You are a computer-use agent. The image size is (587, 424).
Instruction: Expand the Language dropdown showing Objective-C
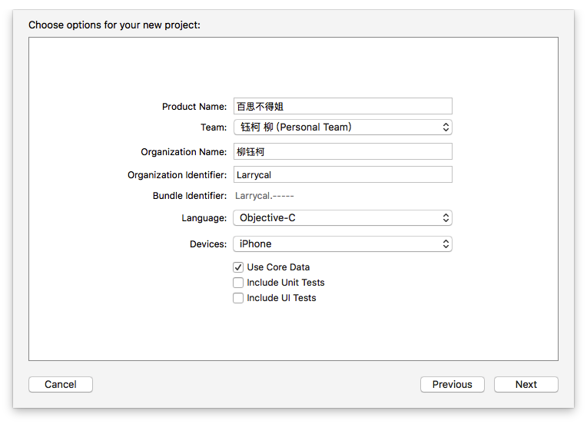(x=342, y=218)
